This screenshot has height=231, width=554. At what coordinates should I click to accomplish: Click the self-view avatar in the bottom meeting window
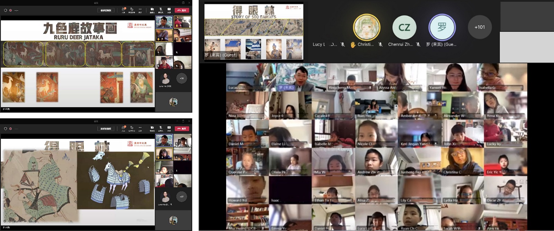coord(173,220)
